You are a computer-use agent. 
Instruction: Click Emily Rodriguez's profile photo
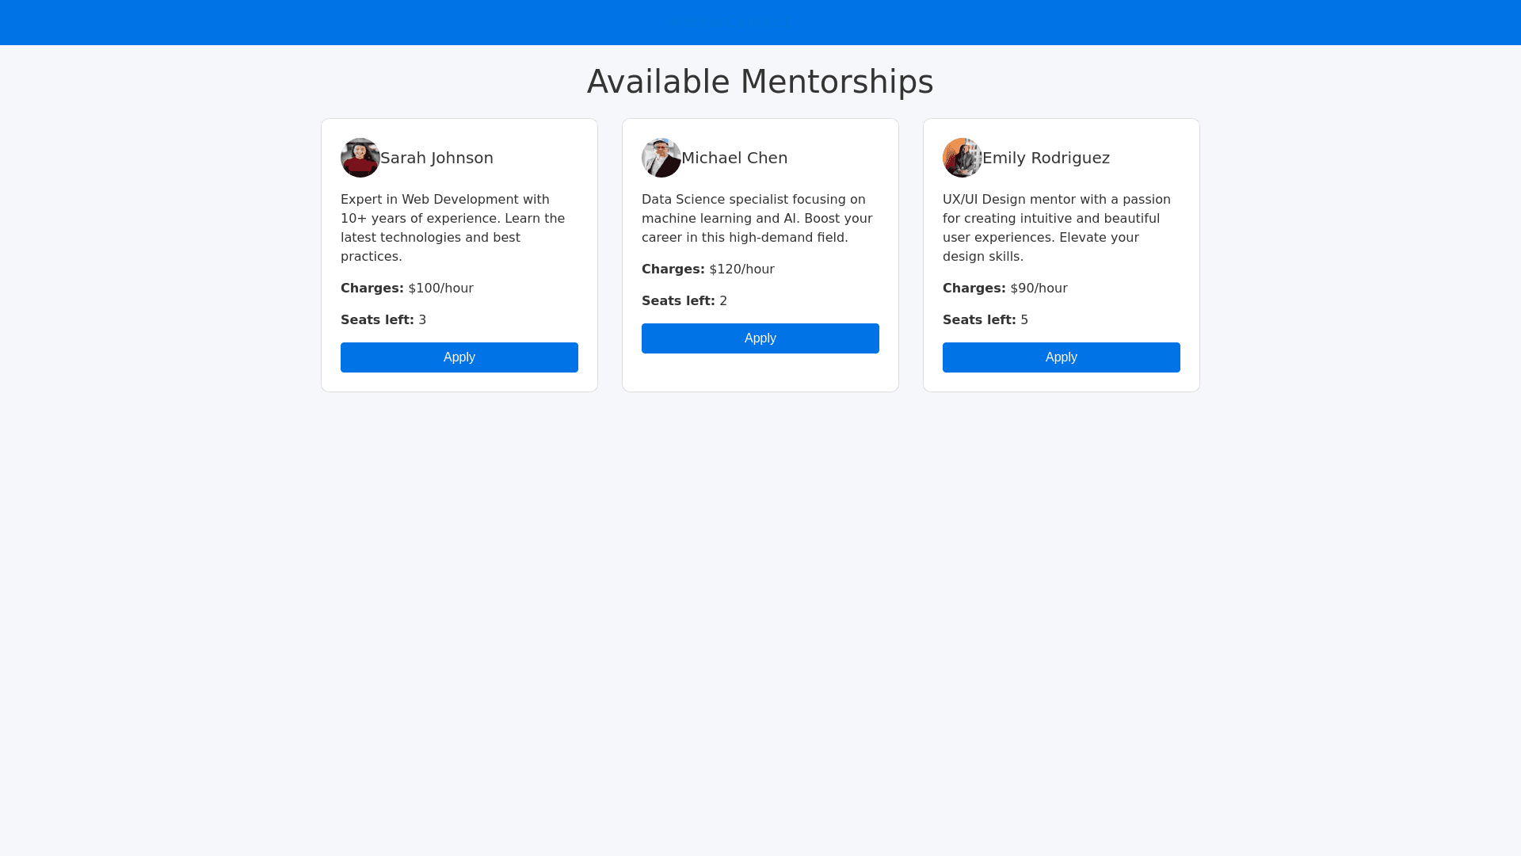click(x=963, y=158)
